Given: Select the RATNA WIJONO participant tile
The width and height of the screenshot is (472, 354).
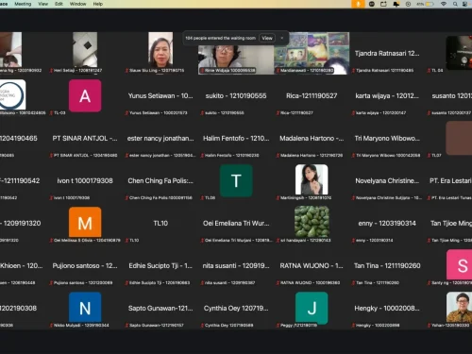Looking at the screenshot, I should coord(312,265).
